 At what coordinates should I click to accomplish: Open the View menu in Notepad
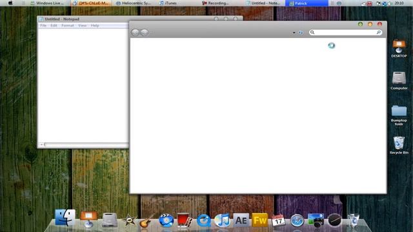point(82,26)
